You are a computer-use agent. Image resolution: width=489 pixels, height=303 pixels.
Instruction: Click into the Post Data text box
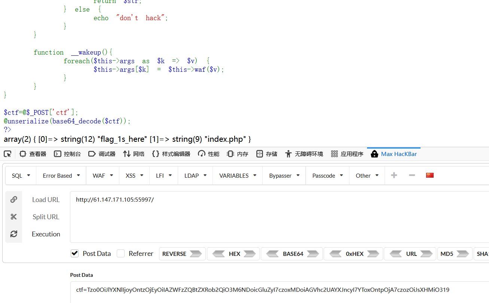279,292
